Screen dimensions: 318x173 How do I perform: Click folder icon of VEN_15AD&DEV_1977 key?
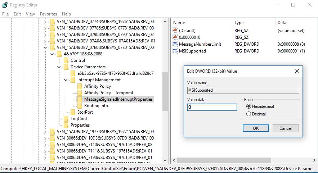52,132
